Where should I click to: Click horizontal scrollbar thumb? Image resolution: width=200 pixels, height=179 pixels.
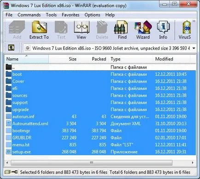(x=92, y=162)
